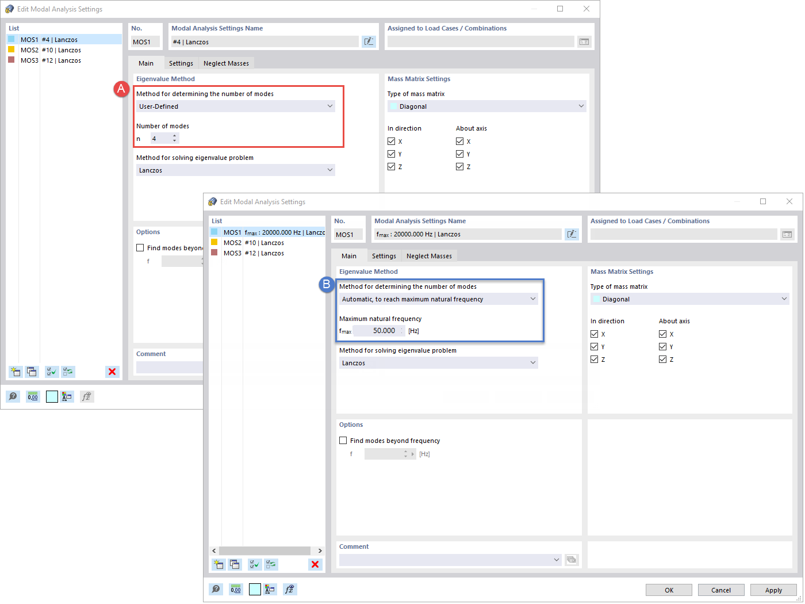The width and height of the screenshot is (805, 604).
Task: Open Diagonal mass matrix dropdown in front window
Action: (689, 299)
